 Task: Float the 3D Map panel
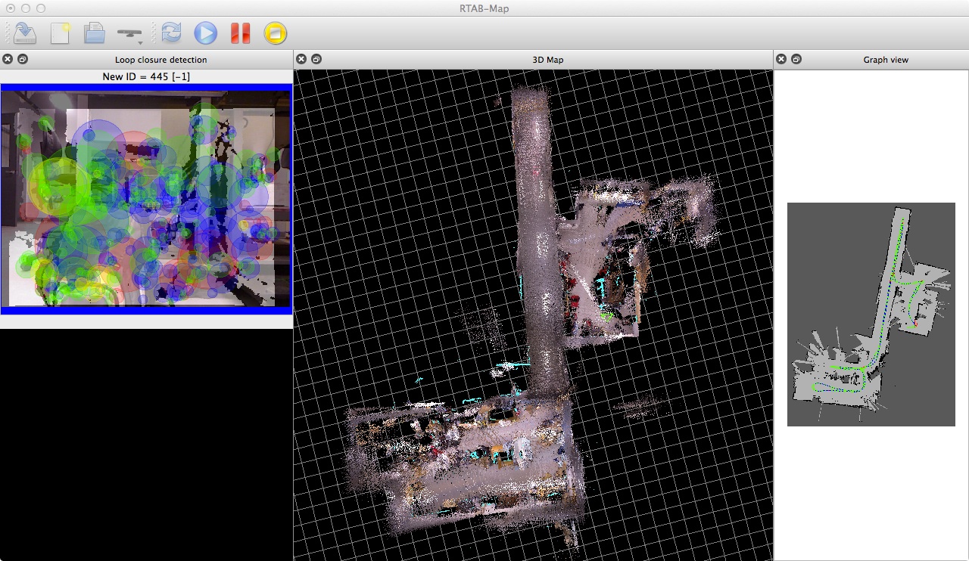click(x=316, y=60)
